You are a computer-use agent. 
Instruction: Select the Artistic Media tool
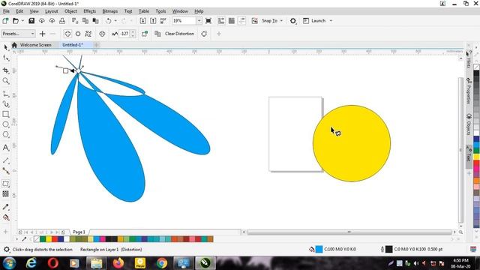pos(5,104)
